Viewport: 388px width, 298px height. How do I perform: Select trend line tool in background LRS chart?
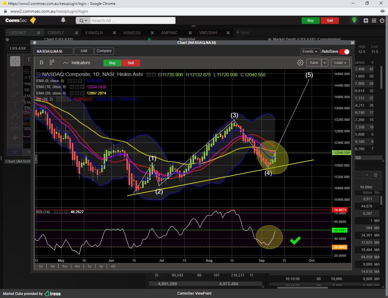point(15,72)
